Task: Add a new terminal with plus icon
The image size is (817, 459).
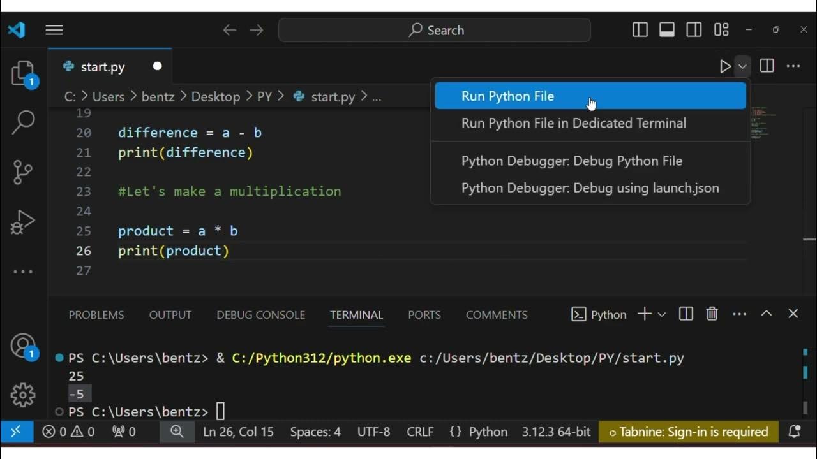Action: (645, 314)
